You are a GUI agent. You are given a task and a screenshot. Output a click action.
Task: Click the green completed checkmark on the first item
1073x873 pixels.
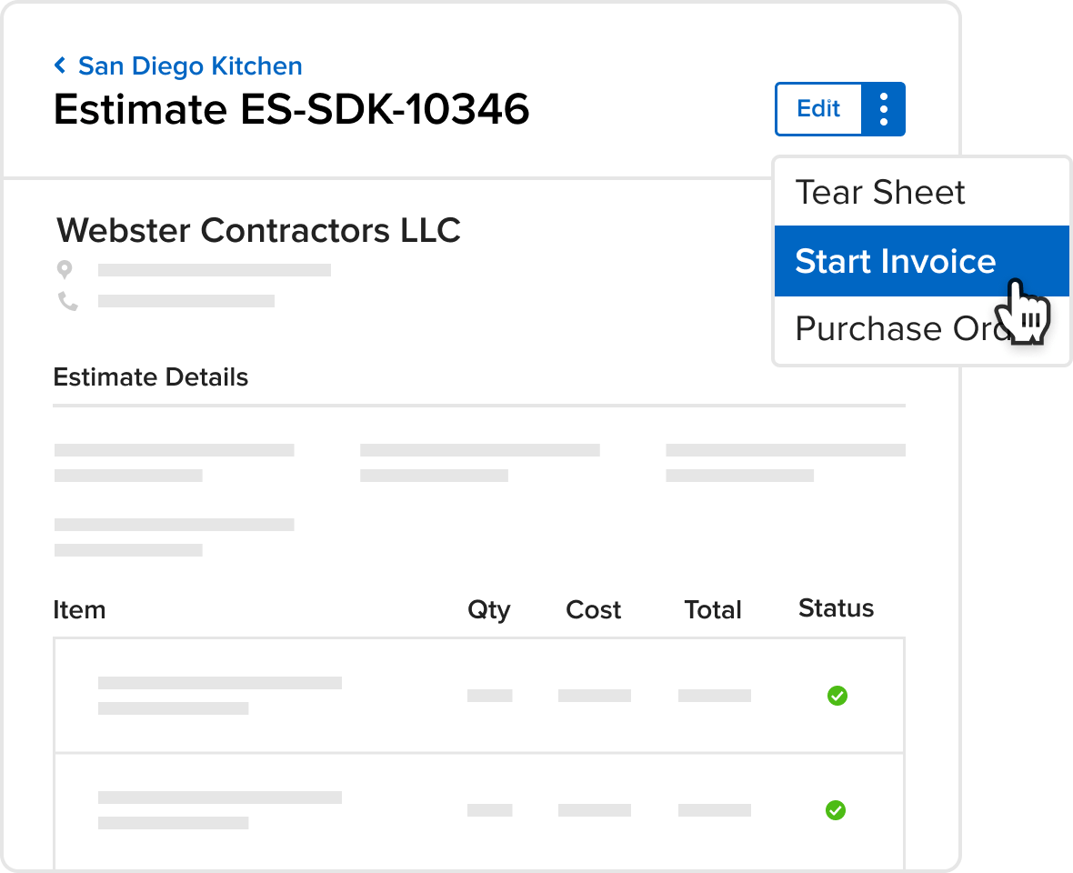(x=837, y=696)
